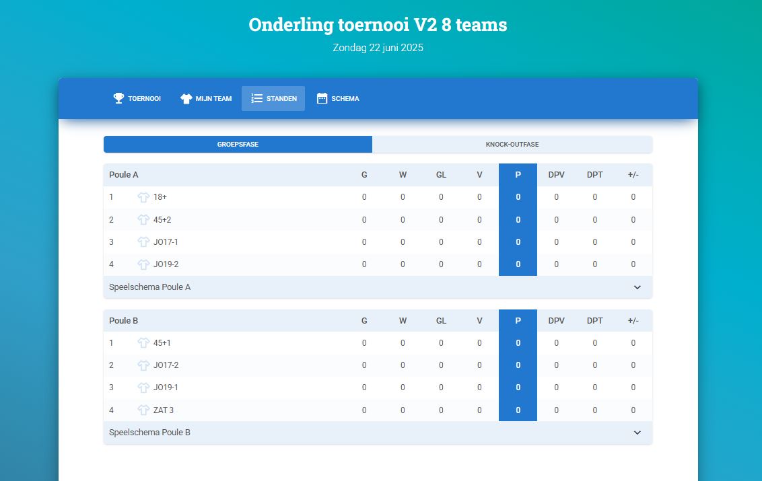The width and height of the screenshot is (762, 481).
Task: Open the Speelschema Poule A label
Action: (x=150, y=287)
